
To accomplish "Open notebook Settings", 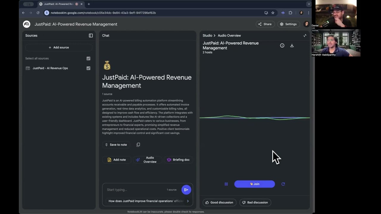I will click(x=288, y=24).
